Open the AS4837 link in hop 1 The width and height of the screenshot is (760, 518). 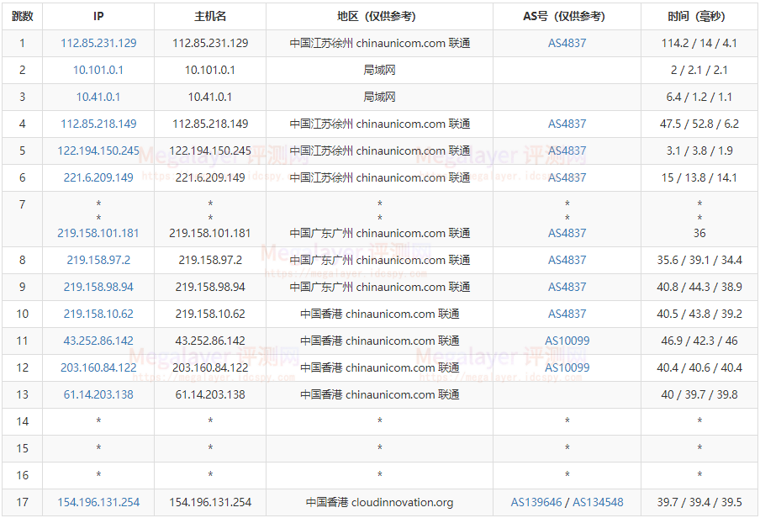[x=567, y=43]
